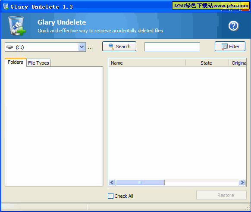Sort results by the State column header

(x=207, y=63)
